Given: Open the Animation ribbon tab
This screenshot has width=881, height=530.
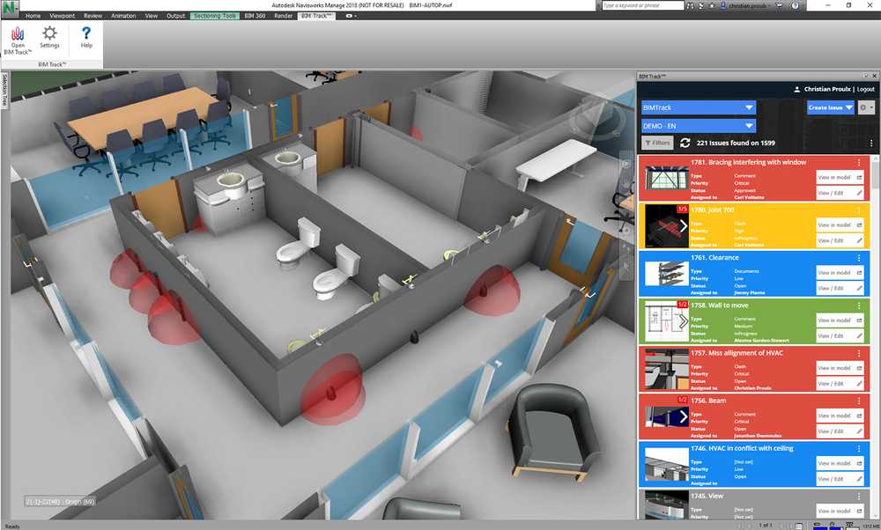Looking at the screenshot, I should 123,16.
